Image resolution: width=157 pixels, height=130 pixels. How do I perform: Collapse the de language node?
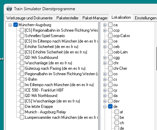tap(105, 107)
